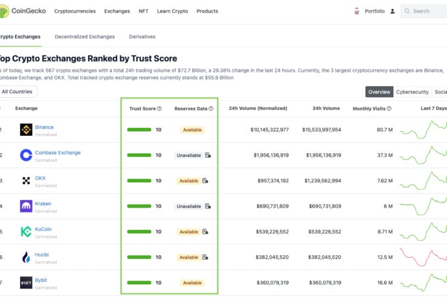Click Kraken Unavailable reserves badge
Viewport: 447px width, 297px height.
click(x=188, y=206)
